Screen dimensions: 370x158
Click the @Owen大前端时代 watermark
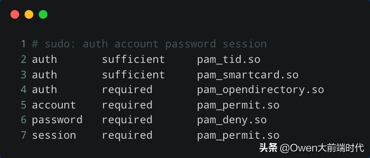[322, 148]
